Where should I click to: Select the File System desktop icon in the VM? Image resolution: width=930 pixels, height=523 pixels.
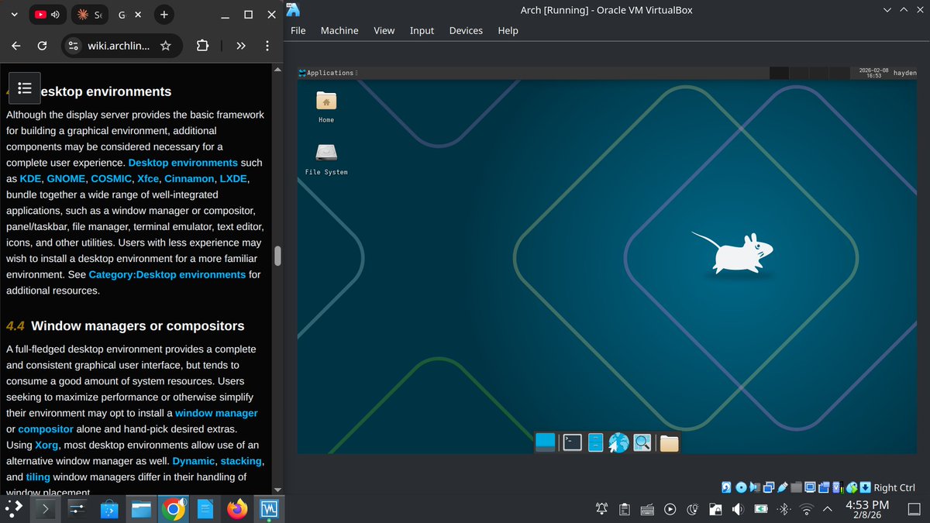tap(326, 158)
